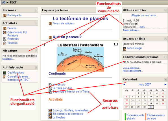Click the Participants icon in Persones block
Image resolution: width=168 pixels, height=121 pixels.
[5, 15]
